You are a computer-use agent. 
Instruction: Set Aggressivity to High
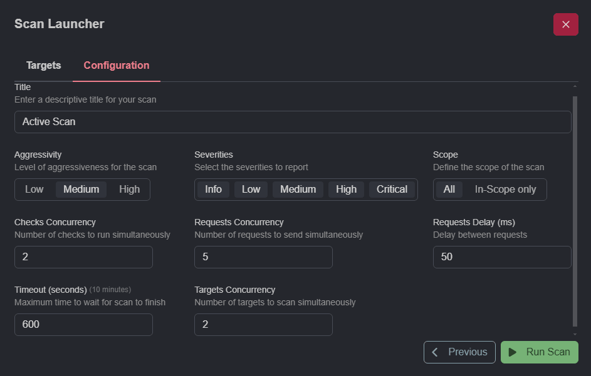point(128,189)
